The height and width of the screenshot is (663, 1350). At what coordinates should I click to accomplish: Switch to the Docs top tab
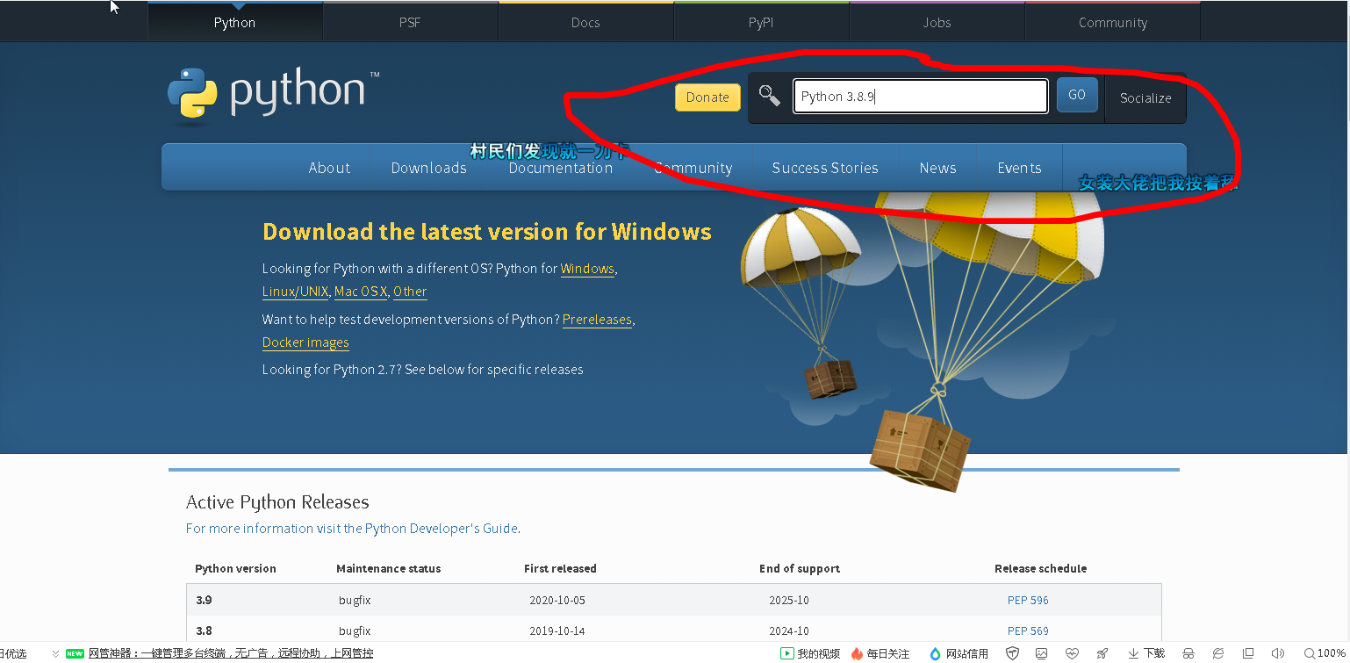click(585, 22)
